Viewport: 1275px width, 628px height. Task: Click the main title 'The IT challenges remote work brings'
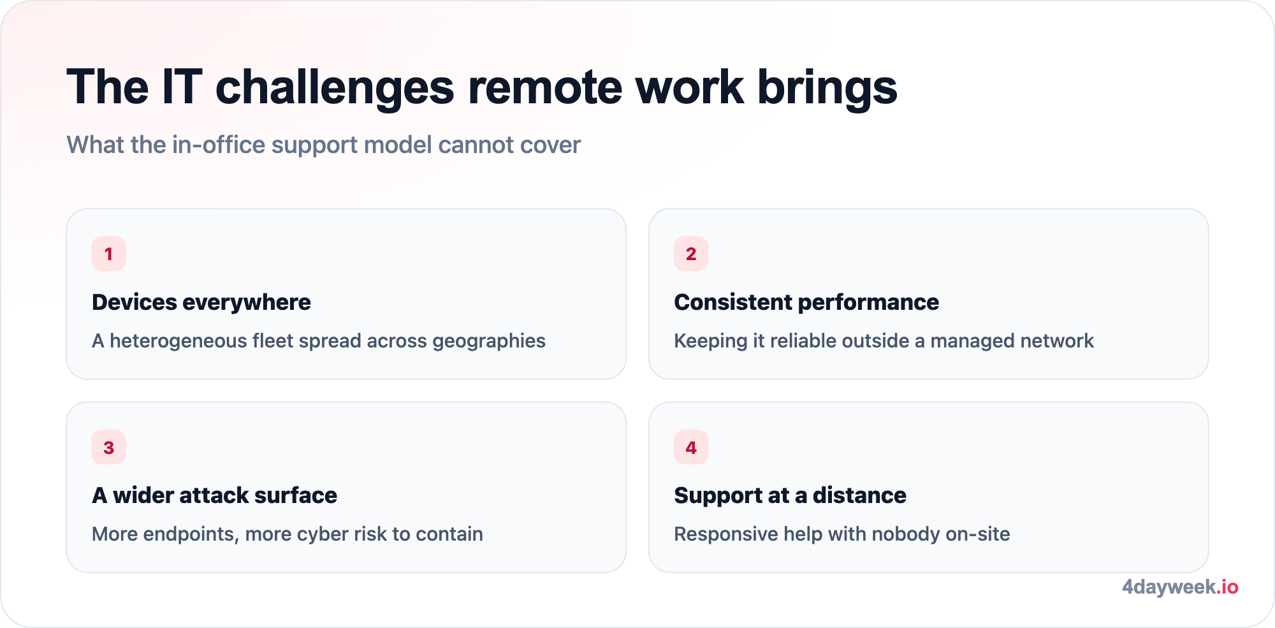tap(482, 87)
